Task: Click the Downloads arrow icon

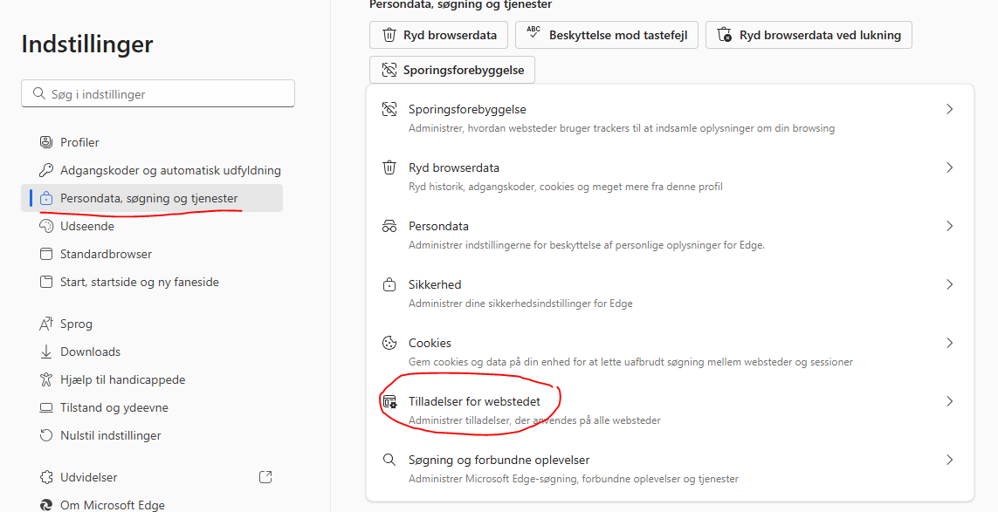Action: (46, 352)
